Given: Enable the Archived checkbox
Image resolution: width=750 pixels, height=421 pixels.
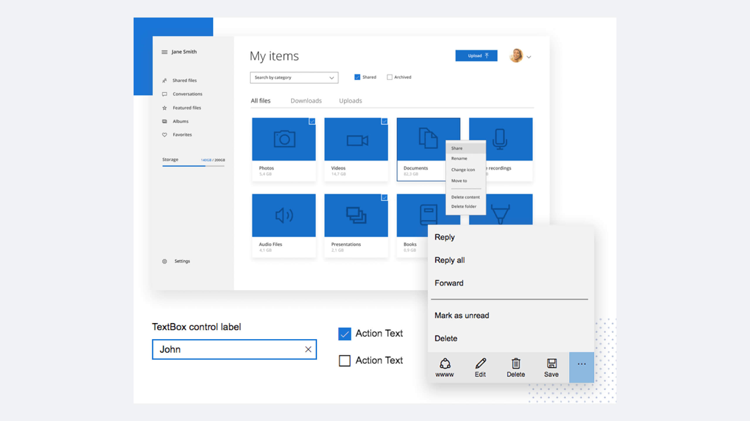Looking at the screenshot, I should 389,77.
